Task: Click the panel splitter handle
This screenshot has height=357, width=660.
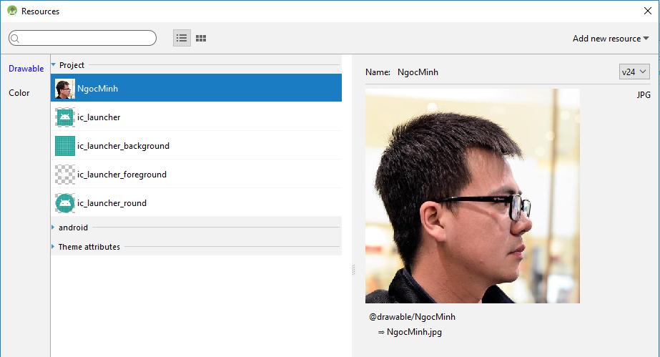Action: tap(353, 270)
